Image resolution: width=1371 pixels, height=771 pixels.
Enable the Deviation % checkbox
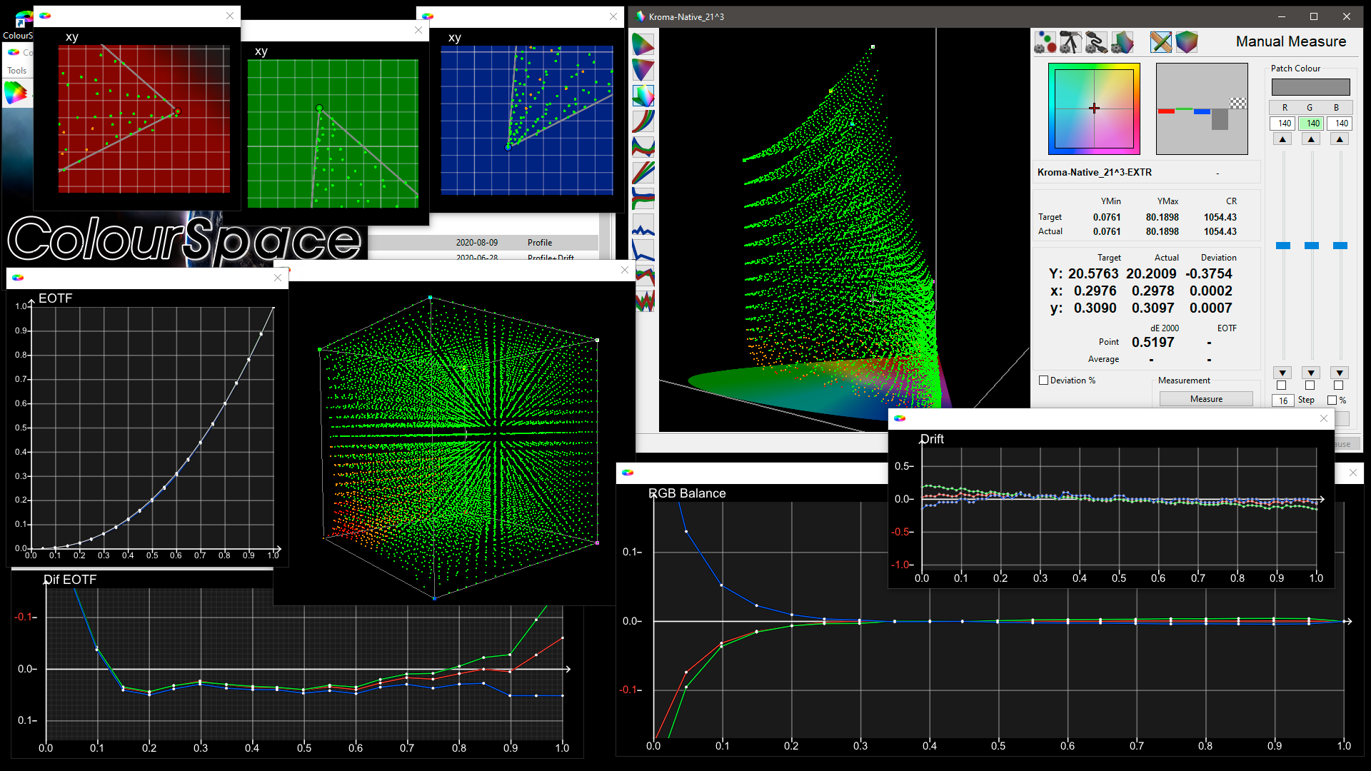(1044, 381)
